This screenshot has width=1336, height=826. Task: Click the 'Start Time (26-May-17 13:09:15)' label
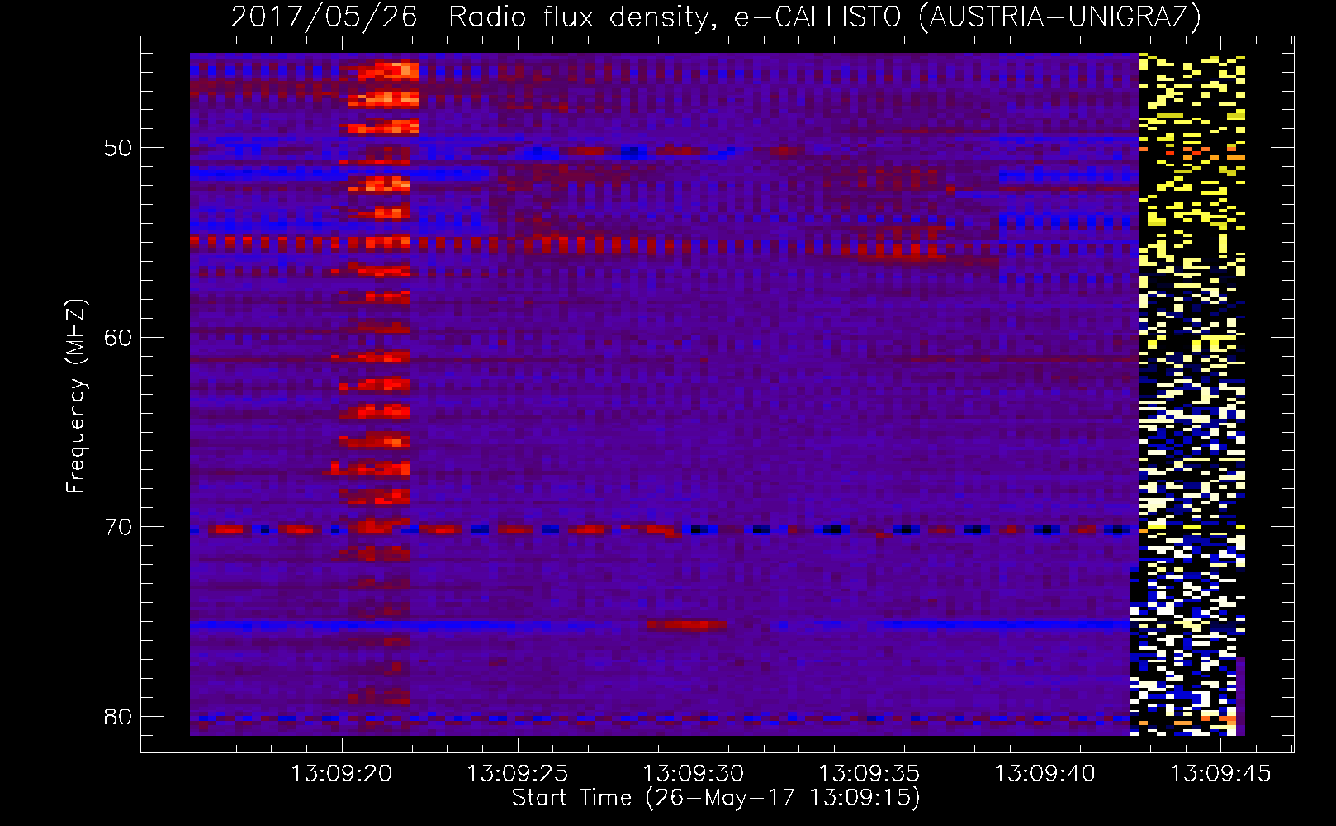(x=716, y=798)
